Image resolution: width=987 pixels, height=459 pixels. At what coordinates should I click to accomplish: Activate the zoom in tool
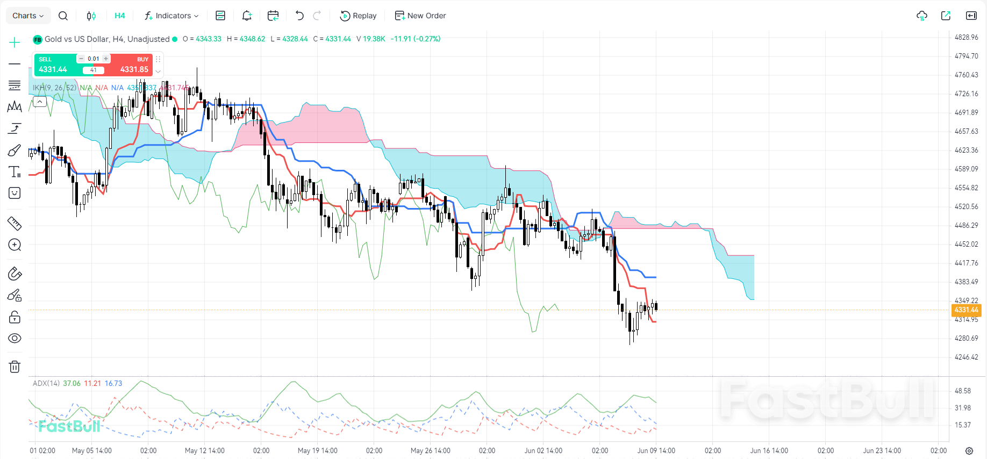tap(15, 245)
